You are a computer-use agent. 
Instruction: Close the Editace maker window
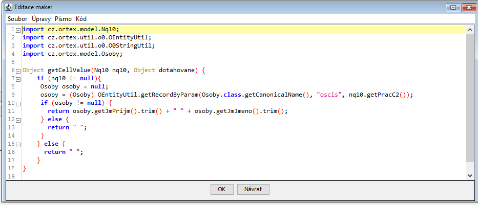tap(469, 8)
